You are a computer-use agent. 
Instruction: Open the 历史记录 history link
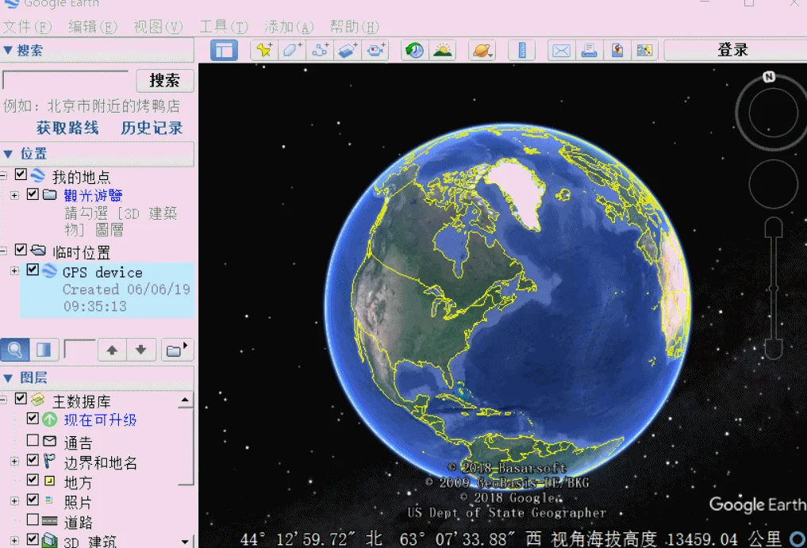[x=152, y=128]
